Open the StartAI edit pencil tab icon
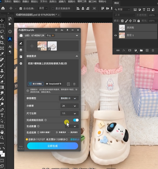Image resolution: width=158 pixels, height=169 pixels. (x=21, y=43)
